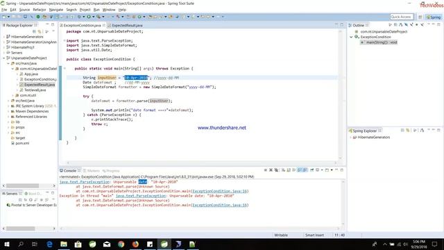Image resolution: width=444 pixels, height=250 pixels.
Task: Open Firefox from the taskbar
Action: [135, 244]
